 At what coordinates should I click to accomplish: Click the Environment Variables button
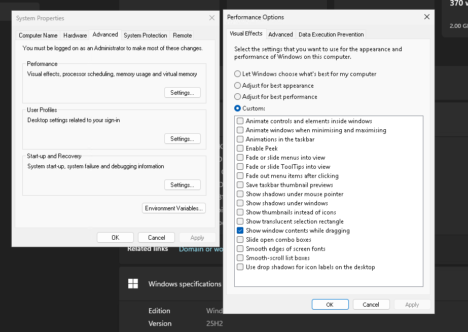[174, 208]
